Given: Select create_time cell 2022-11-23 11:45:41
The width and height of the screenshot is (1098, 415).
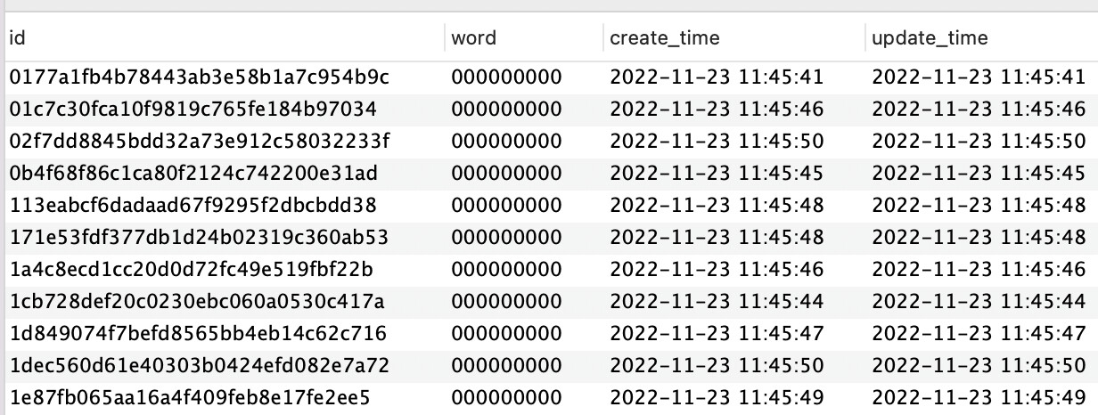Looking at the screenshot, I should tap(717, 77).
